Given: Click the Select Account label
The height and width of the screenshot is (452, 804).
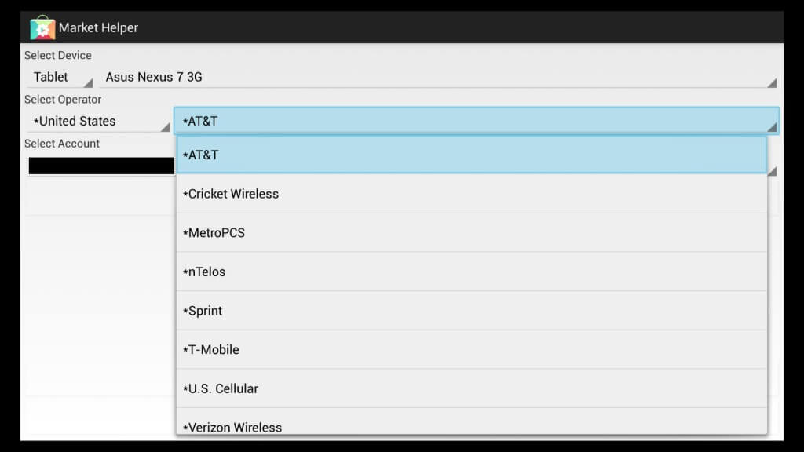Looking at the screenshot, I should 62,144.
